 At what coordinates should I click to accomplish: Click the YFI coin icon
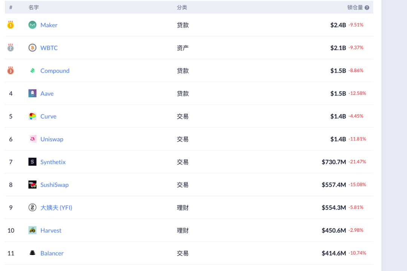point(32,207)
